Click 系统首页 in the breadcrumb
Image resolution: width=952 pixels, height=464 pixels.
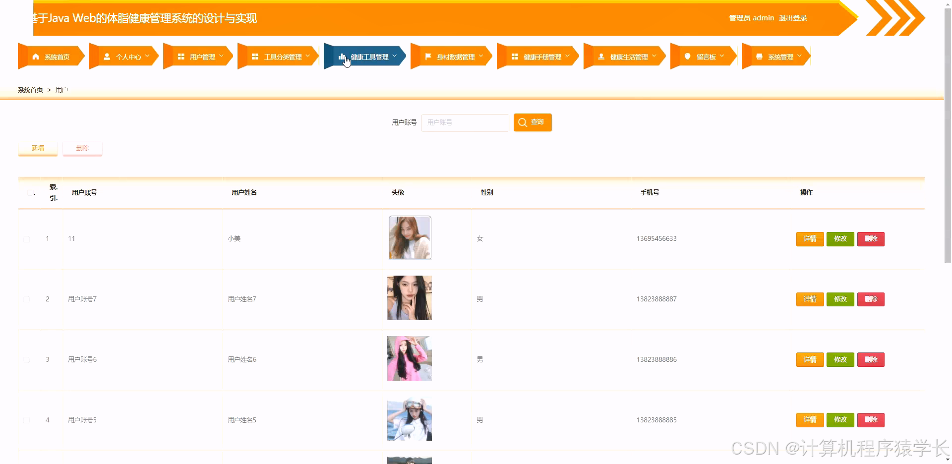(x=30, y=90)
